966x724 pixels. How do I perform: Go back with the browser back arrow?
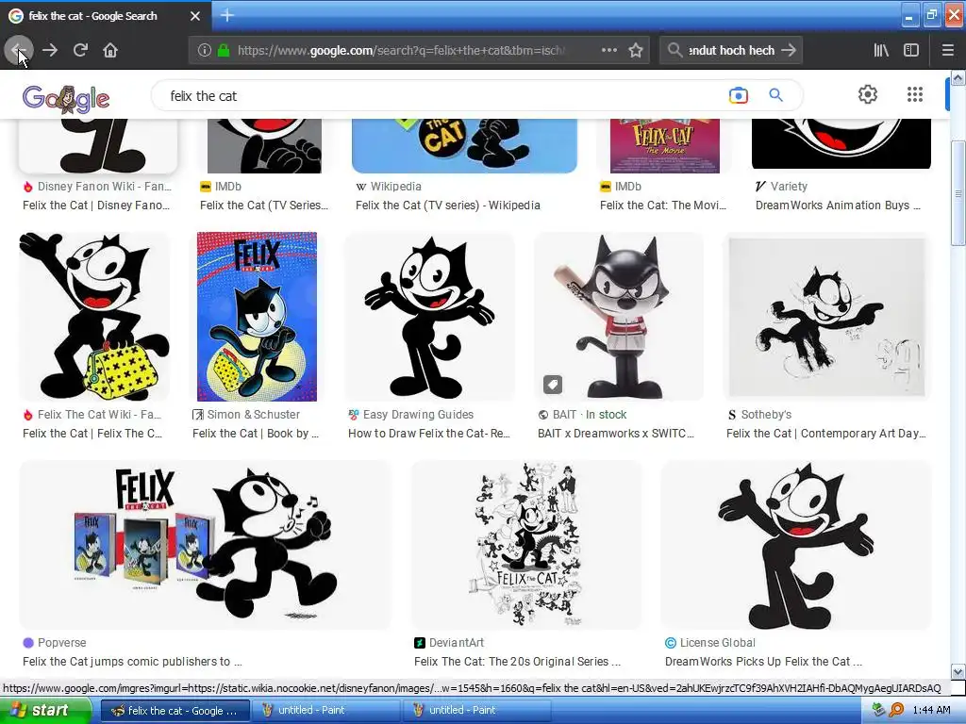point(19,51)
